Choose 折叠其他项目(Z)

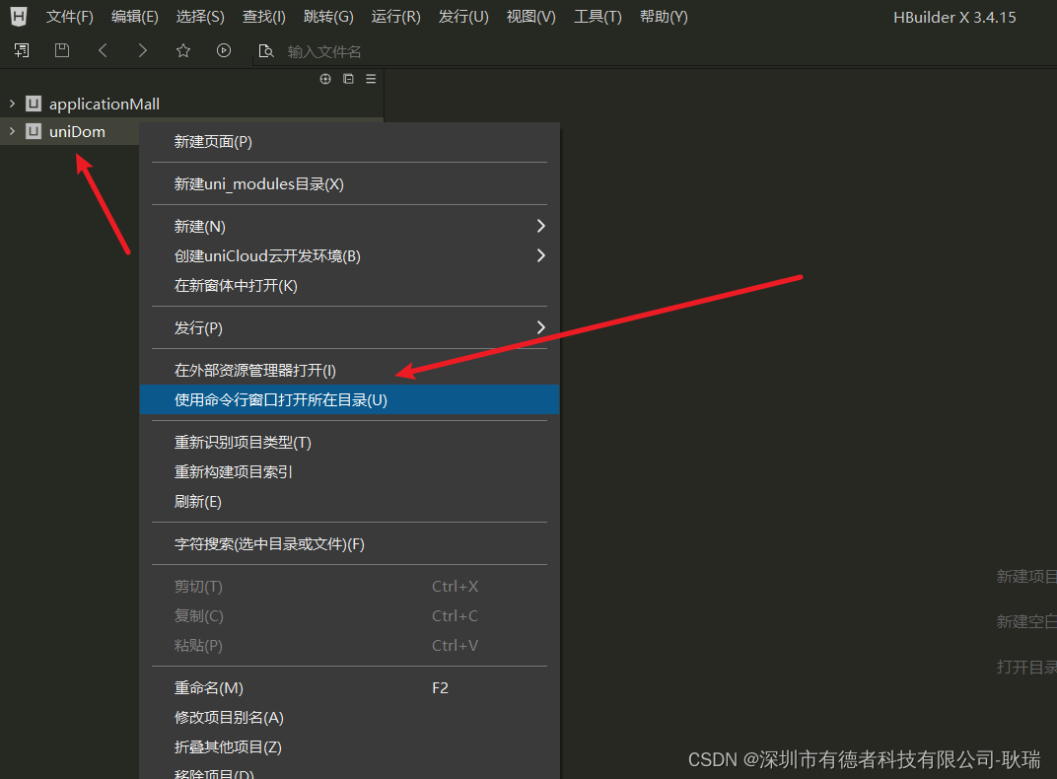coord(349,748)
